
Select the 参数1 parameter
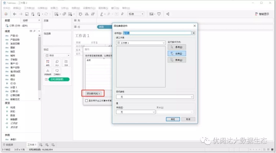click(x=13, y=140)
